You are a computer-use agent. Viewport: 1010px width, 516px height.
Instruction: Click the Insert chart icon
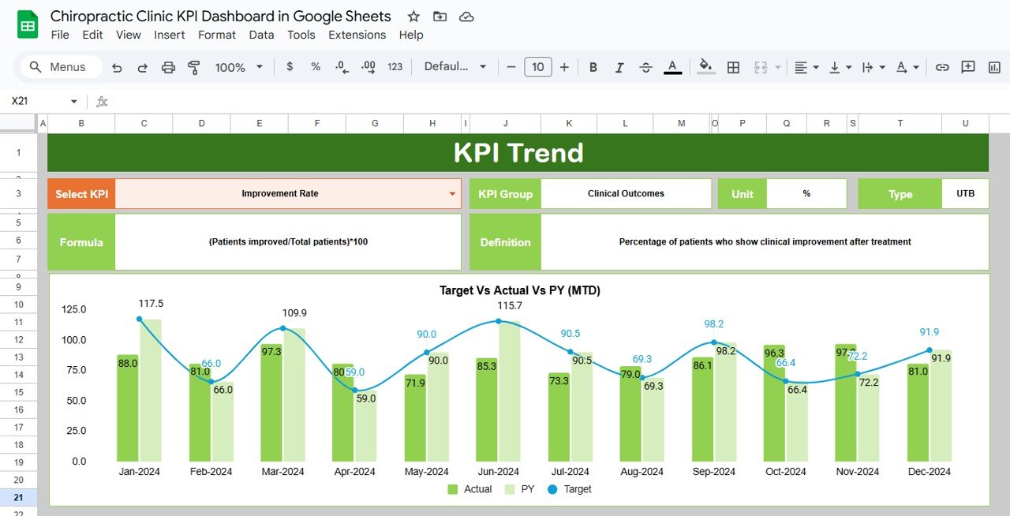point(994,68)
